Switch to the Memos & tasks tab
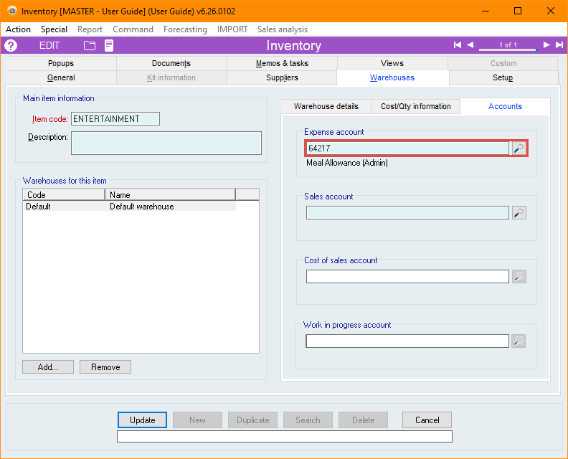568x459 pixels. click(282, 63)
